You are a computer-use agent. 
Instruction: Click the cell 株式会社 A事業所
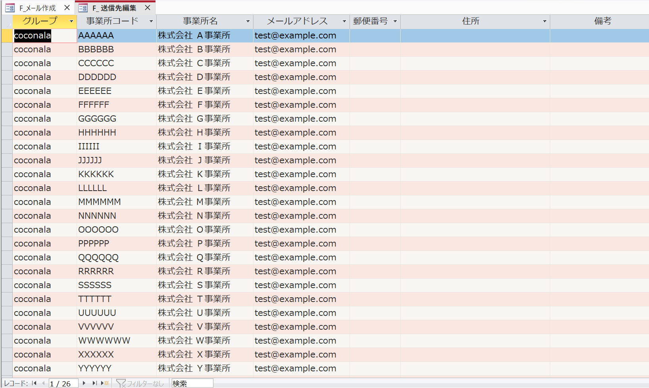[x=205, y=36]
